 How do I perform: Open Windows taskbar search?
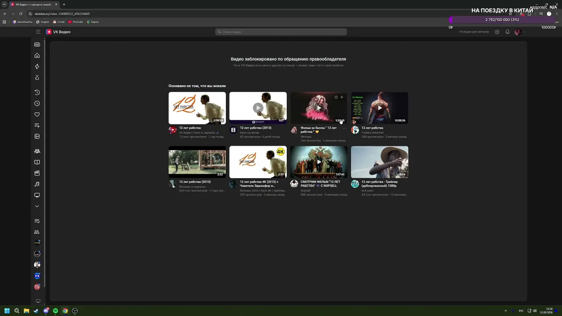[x=17, y=311]
